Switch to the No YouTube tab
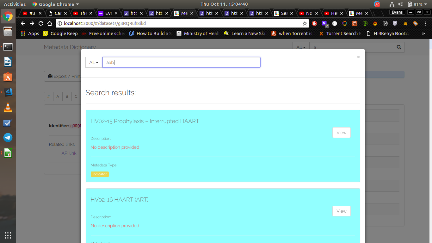The width and height of the screenshot is (432, 243). (309, 13)
